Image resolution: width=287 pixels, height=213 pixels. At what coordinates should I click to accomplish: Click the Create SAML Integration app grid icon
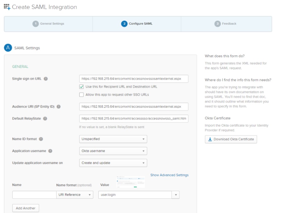pos(7,7)
